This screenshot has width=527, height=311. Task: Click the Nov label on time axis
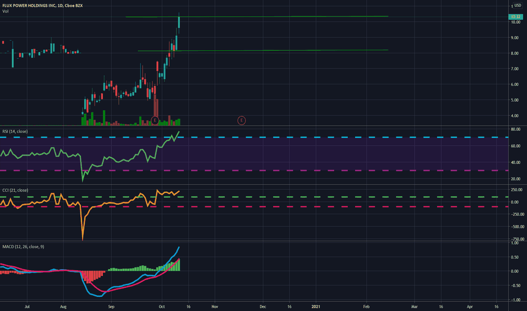tap(215, 306)
